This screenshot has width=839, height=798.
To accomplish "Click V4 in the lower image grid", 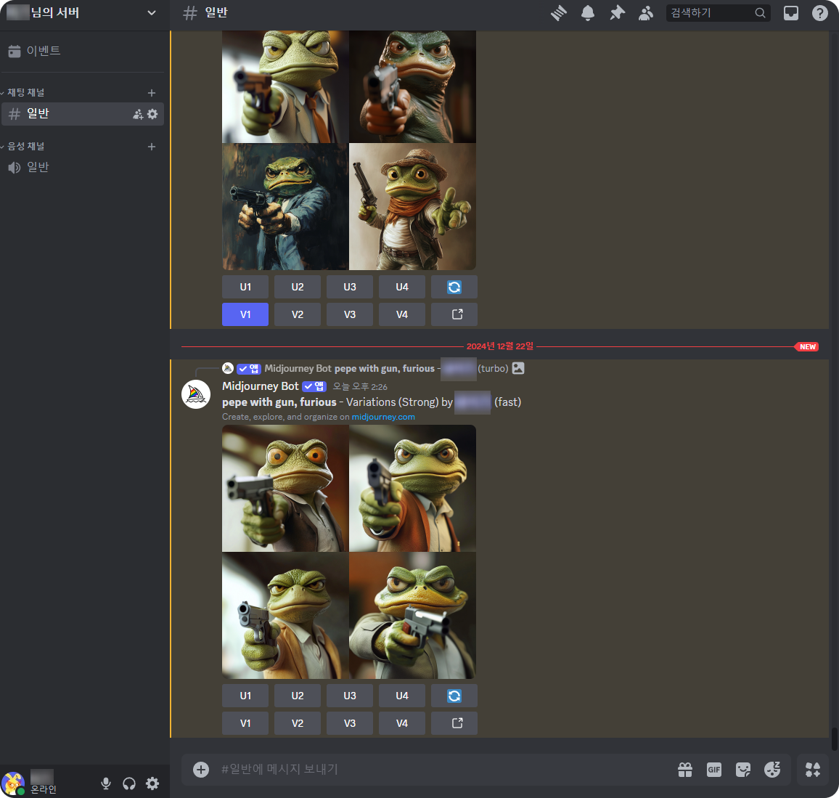I will (x=402, y=723).
